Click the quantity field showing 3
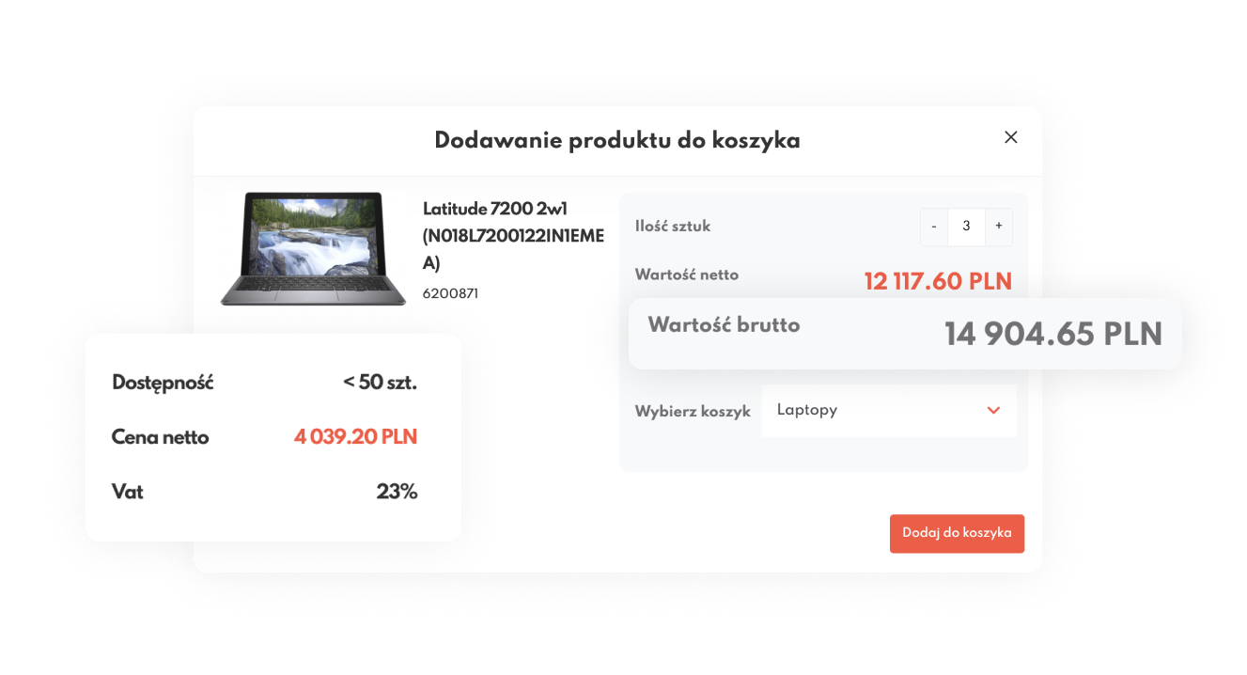The width and height of the screenshot is (1247, 675). (966, 227)
